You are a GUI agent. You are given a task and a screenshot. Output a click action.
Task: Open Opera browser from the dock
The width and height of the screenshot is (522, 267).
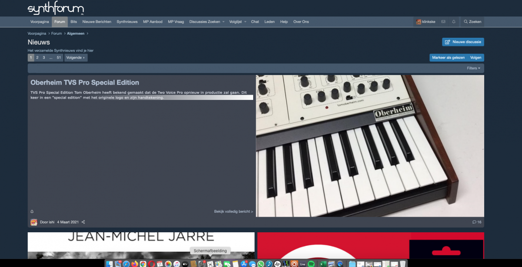[x=151, y=264]
